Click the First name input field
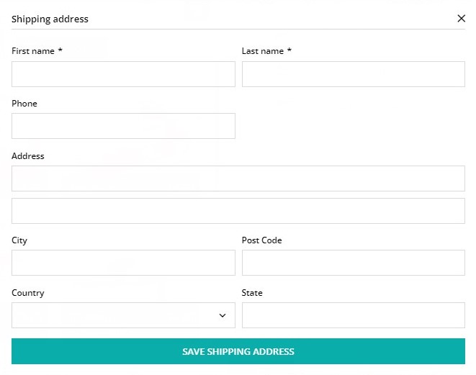 (x=123, y=74)
